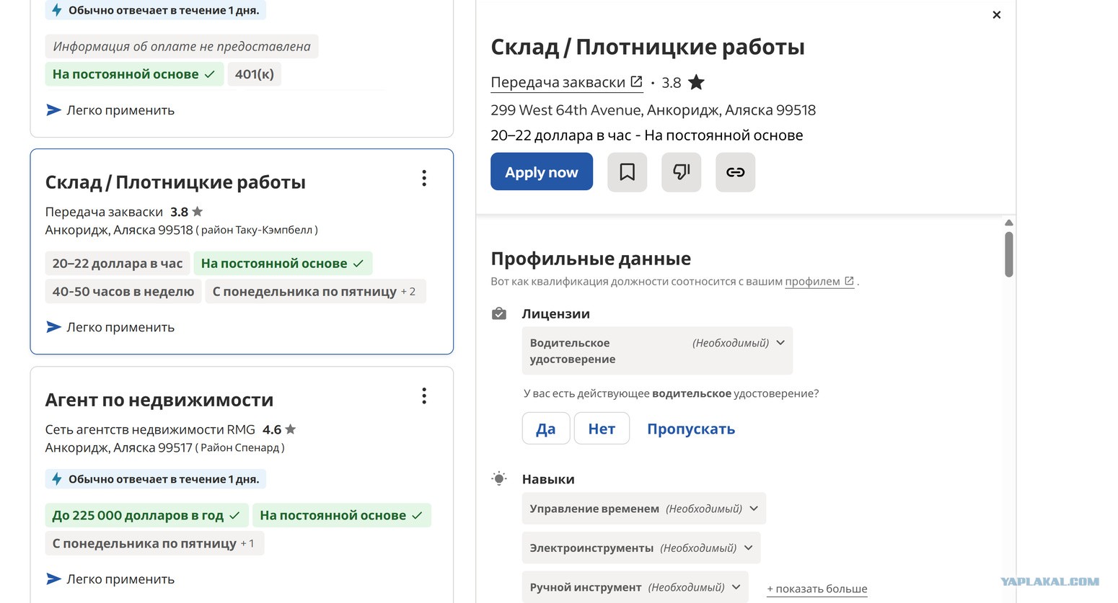Copy job link with chain icon
1118x603 pixels.
[x=735, y=171]
